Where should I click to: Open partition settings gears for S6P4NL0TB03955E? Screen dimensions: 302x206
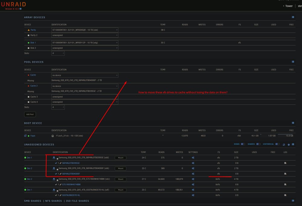(x=193, y=163)
